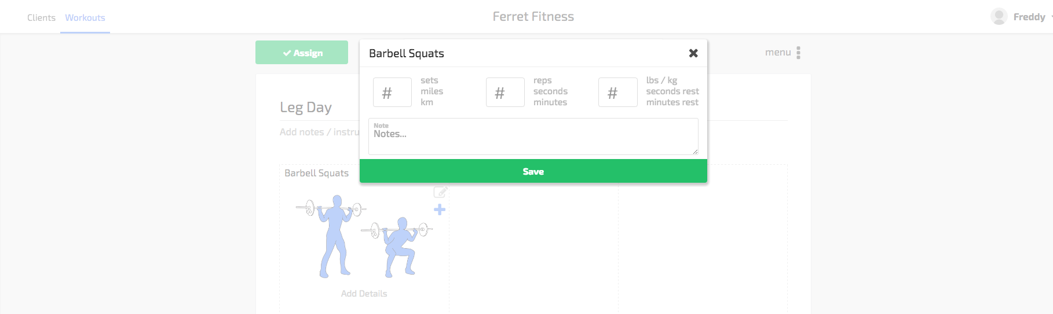Switch to the Clients tab

tap(41, 18)
